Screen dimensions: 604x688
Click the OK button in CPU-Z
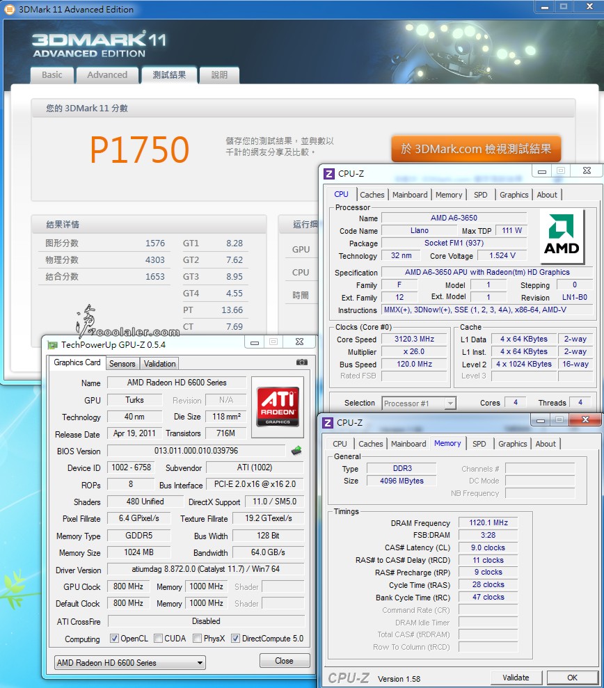573,678
